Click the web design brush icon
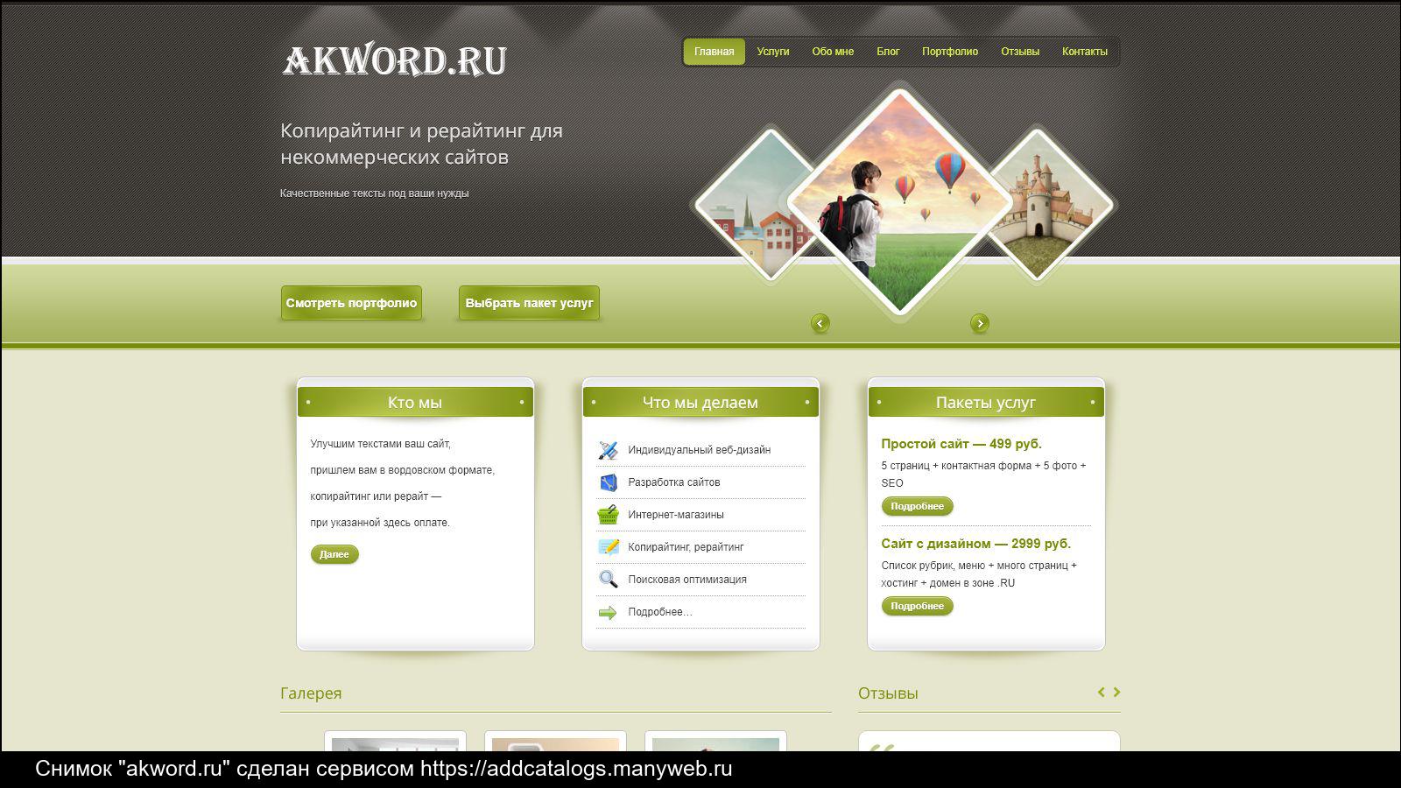Screen dimensions: 1401x788 [x=608, y=450]
